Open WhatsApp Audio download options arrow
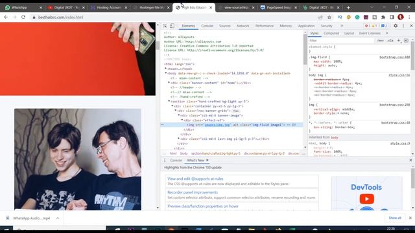This screenshot has height=233, width=415. pos(58,218)
